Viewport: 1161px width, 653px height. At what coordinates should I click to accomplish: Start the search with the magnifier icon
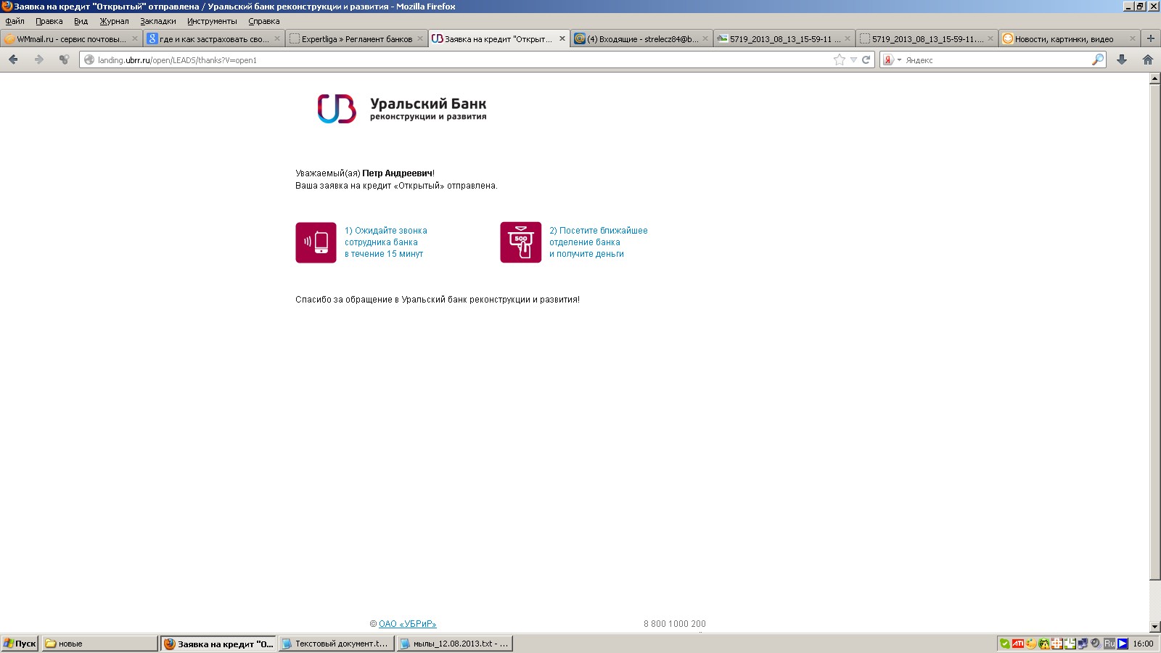[1098, 59]
